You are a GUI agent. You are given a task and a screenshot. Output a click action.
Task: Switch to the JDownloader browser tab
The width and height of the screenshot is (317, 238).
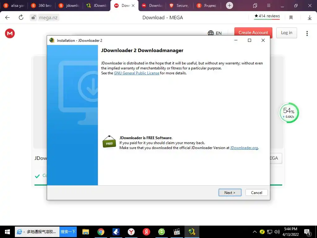point(97,6)
